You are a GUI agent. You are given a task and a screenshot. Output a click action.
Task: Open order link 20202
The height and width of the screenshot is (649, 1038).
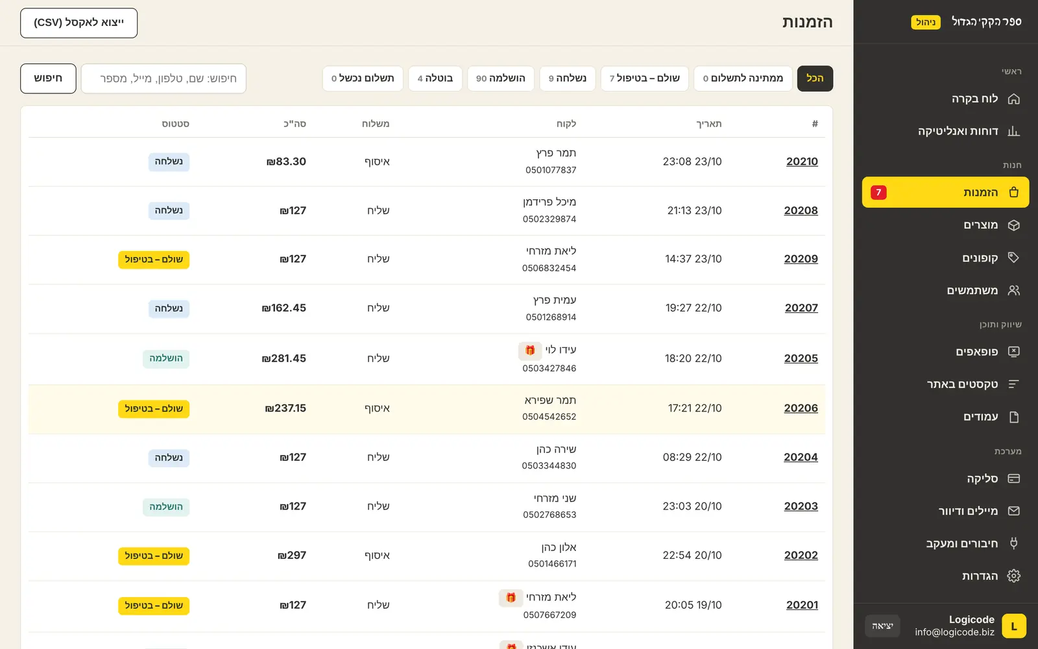[x=801, y=556]
